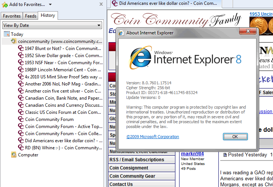Viewport: 273px width, 187px height.
Task: Click site icon beside 'Did Americans ever like' entry
Action: point(21,140)
